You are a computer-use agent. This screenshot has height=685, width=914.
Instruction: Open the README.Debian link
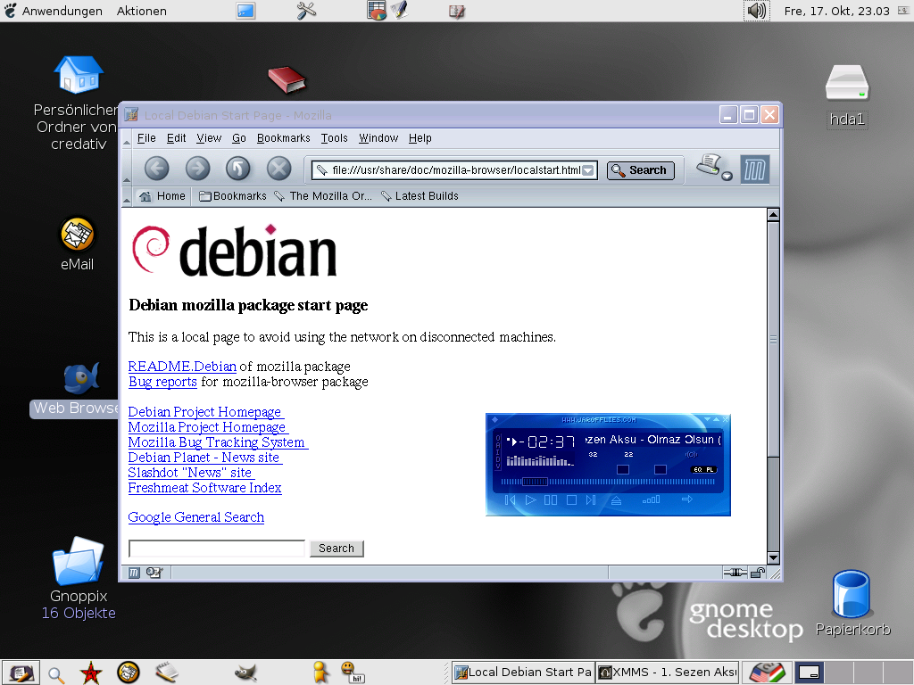182,367
